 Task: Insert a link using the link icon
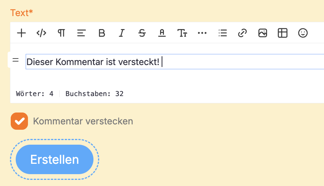click(x=242, y=33)
